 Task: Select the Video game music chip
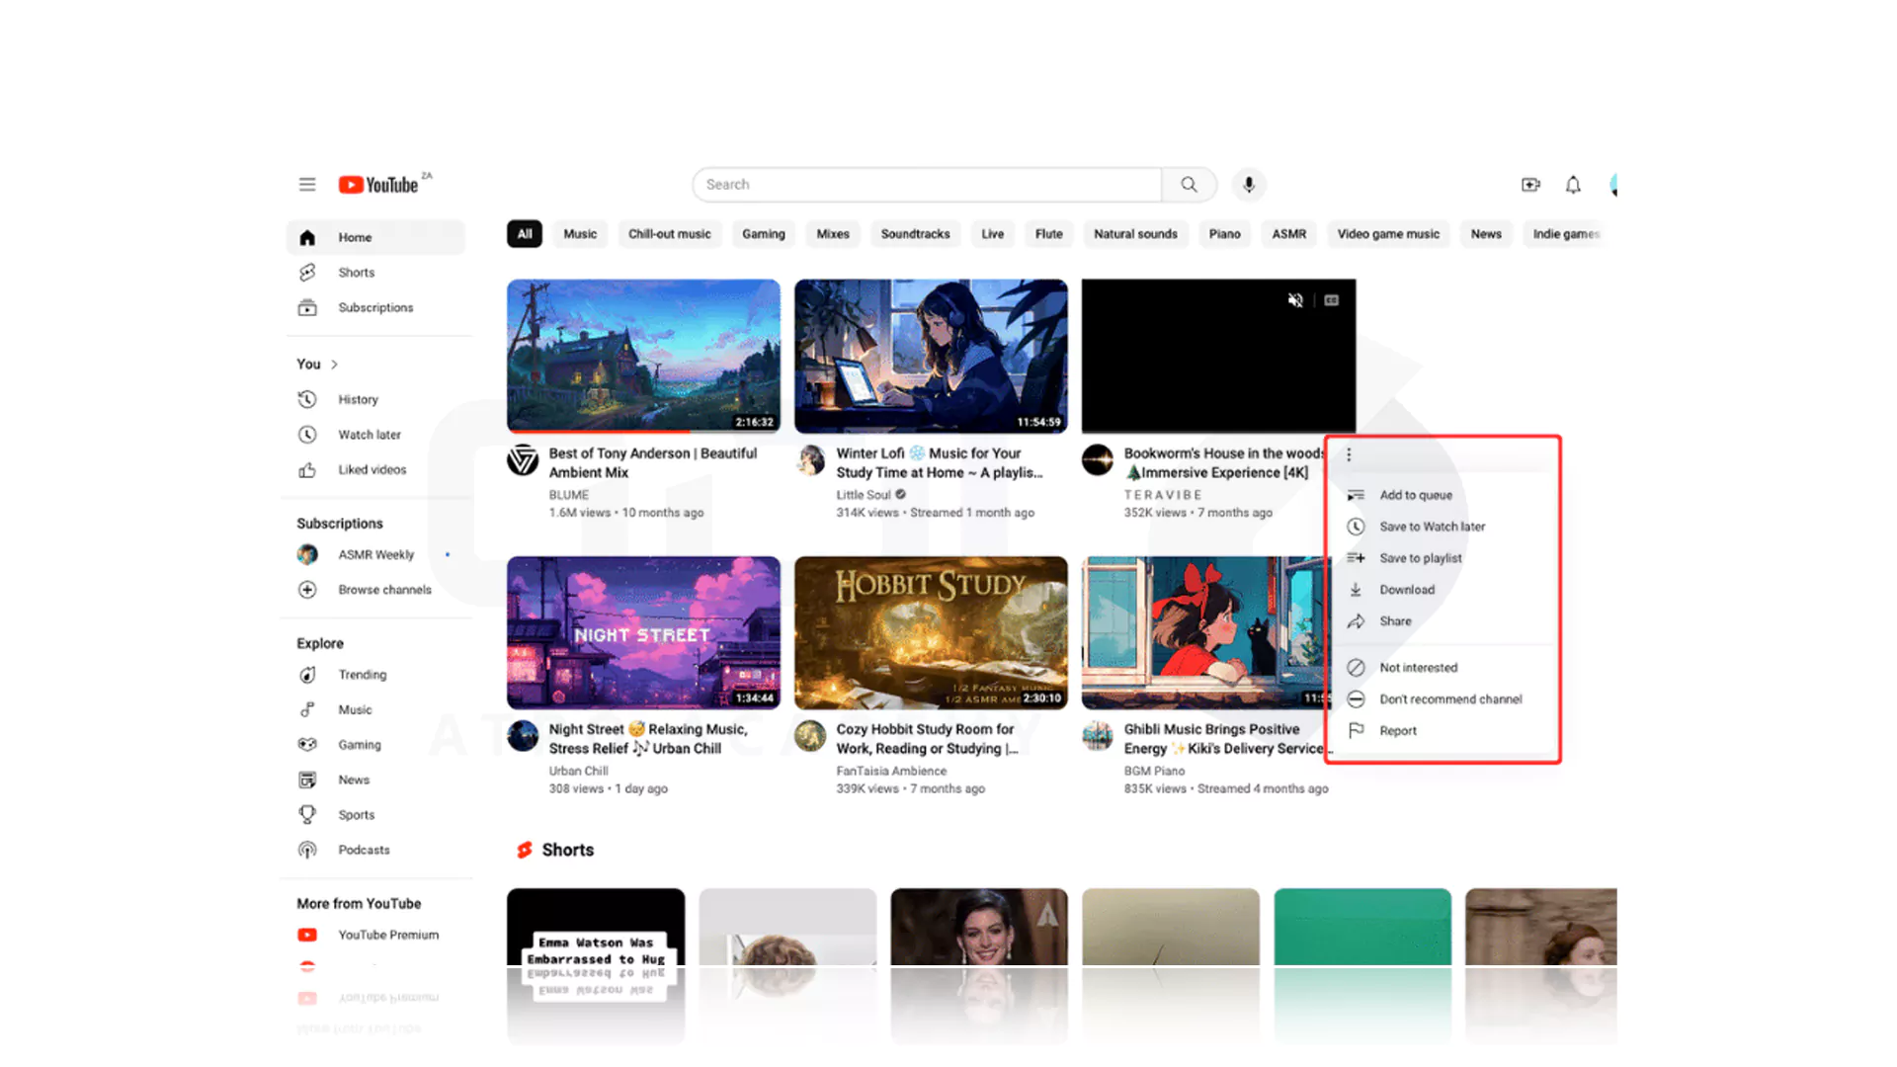[x=1389, y=234]
